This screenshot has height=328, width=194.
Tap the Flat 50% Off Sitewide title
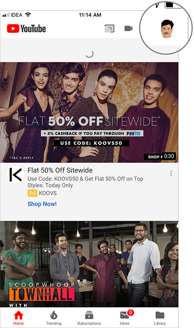tap(60, 170)
